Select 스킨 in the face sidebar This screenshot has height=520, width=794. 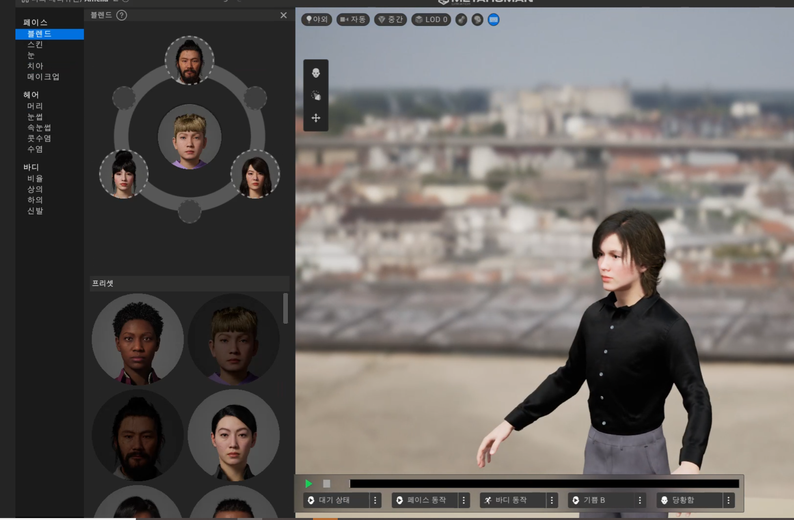click(35, 45)
